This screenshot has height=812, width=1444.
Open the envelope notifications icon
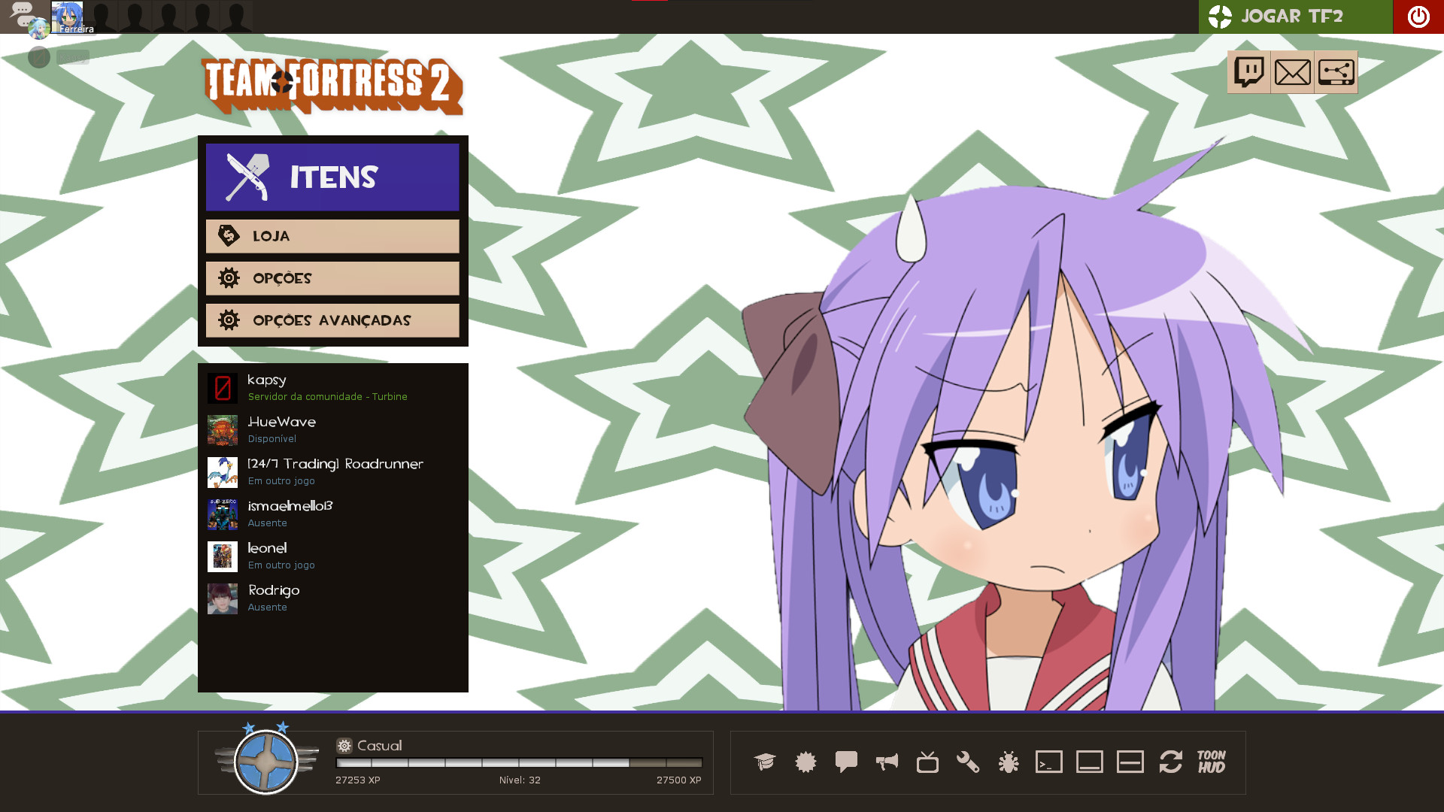[1293, 72]
